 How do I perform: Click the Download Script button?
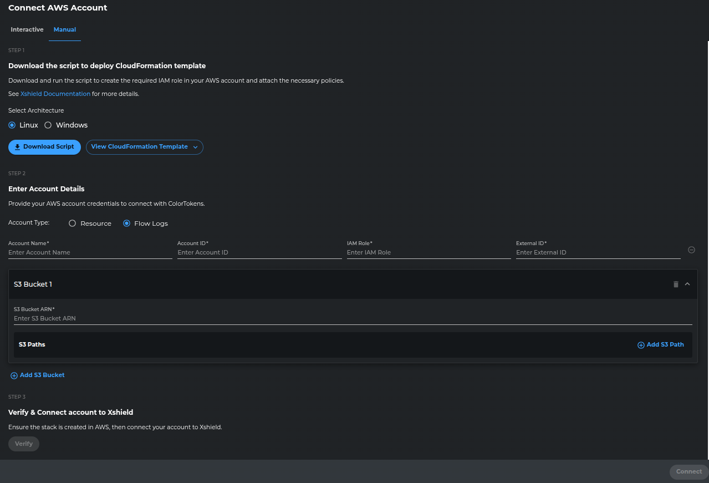pyautogui.click(x=44, y=147)
